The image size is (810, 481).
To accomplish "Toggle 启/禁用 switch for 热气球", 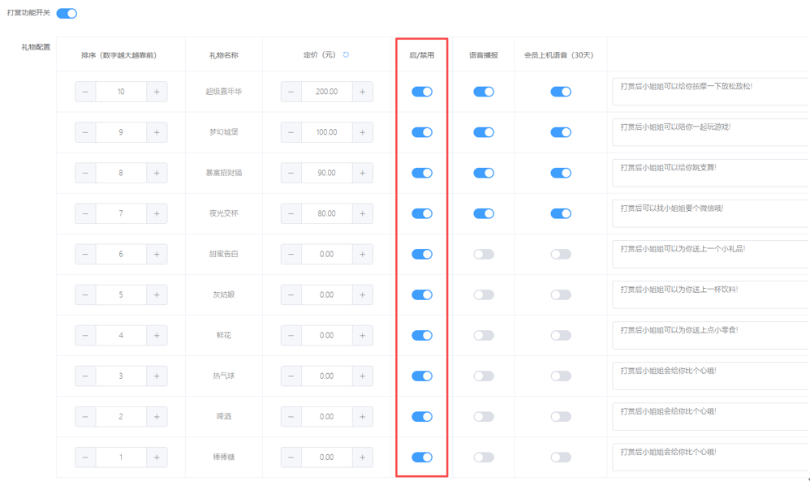I will [x=422, y=376].
